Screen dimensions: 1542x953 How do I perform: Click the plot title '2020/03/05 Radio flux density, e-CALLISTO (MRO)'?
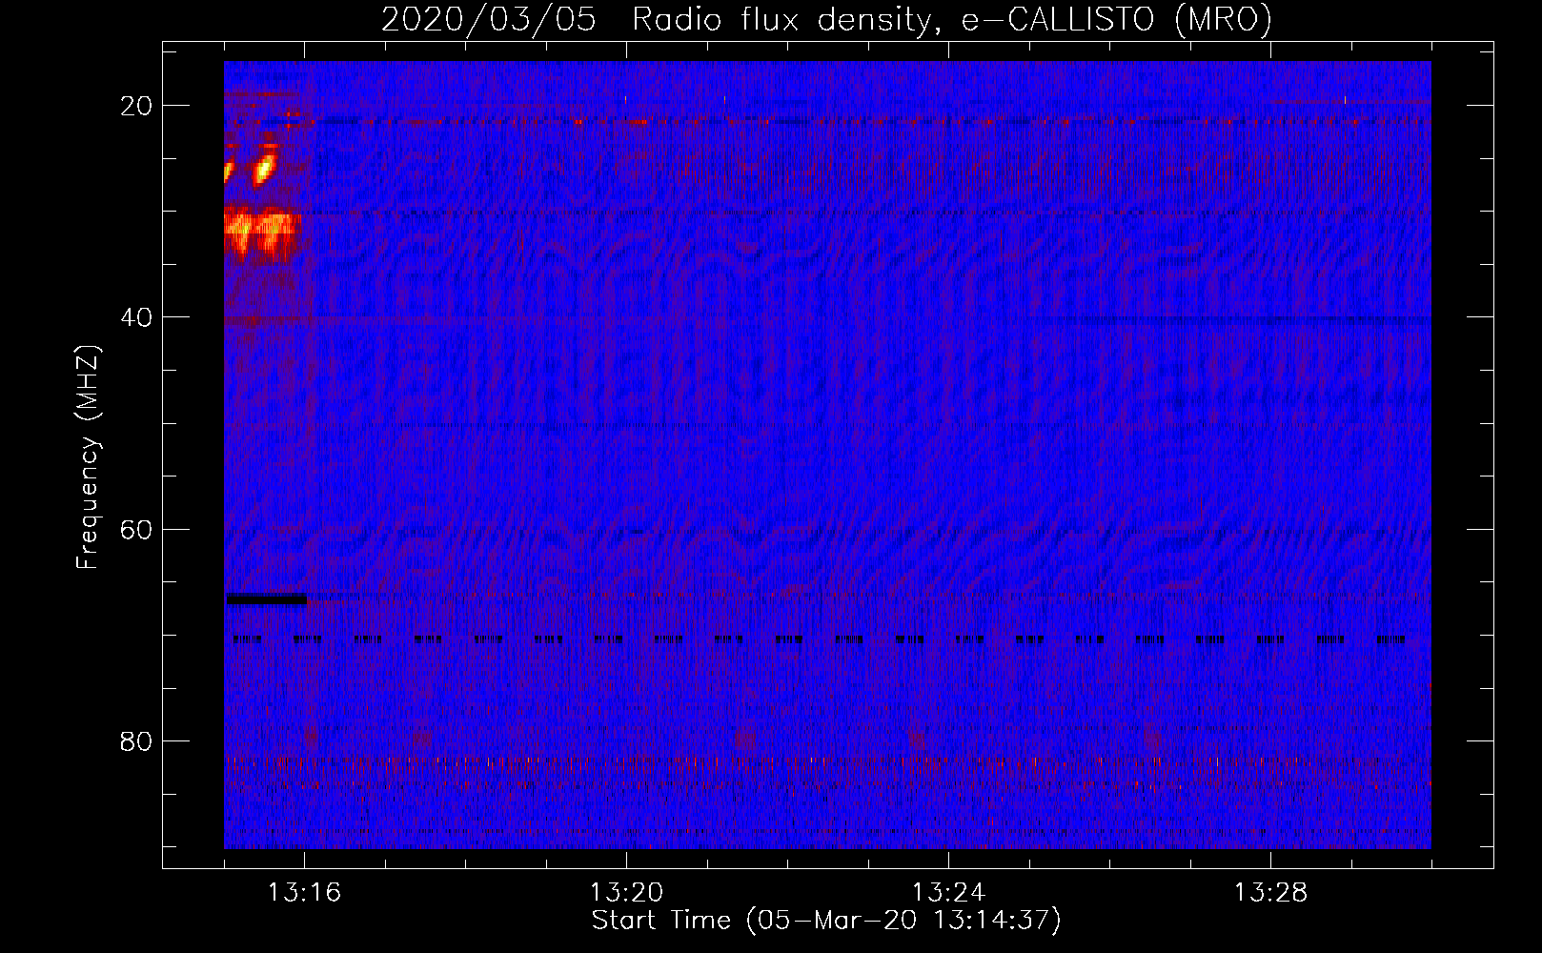(x=826, y=19)
